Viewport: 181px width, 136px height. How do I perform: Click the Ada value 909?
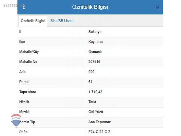tap(92, 72)
